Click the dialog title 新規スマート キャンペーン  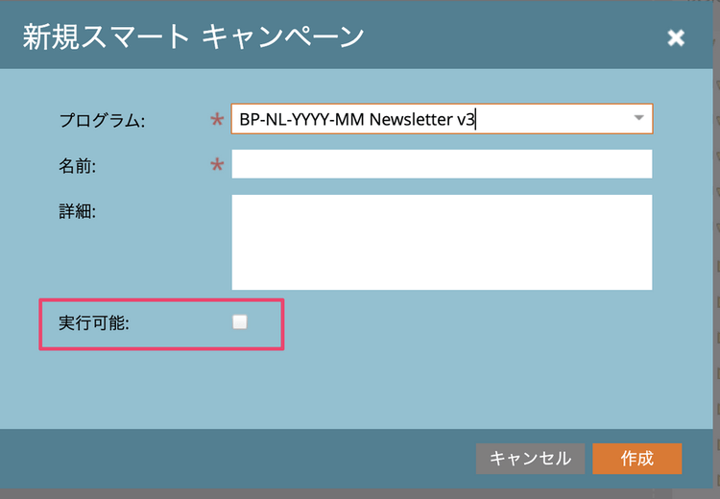pyautogui.click(x=192, y=37)
